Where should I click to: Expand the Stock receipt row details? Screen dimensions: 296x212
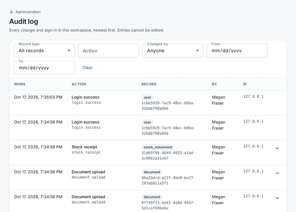(x=277, y=148)
